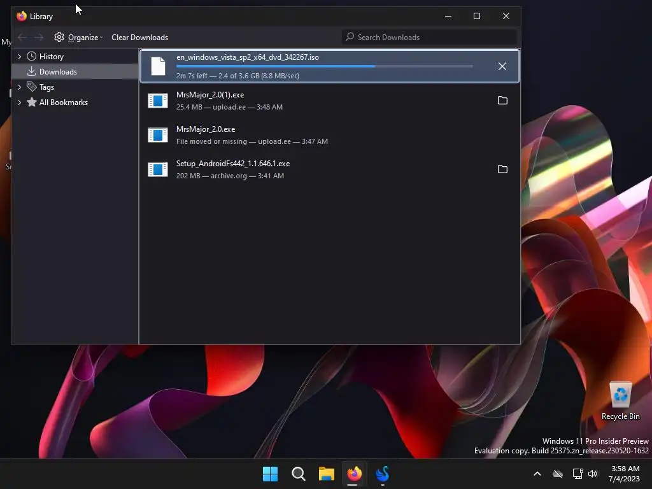Open the blue swirl taskbar app
Image resolution: width=652 pixels, height=489 pixels.
pyautogui.click(x=383, y=474)
